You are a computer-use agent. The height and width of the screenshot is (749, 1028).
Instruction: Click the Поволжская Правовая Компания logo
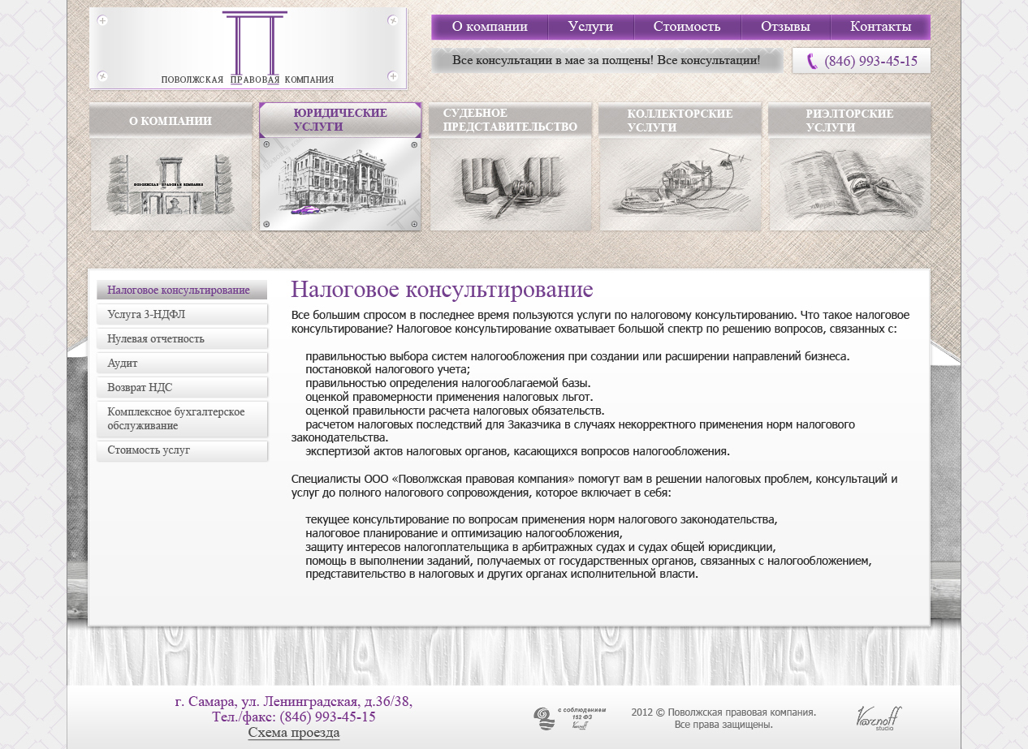[248, 49]
